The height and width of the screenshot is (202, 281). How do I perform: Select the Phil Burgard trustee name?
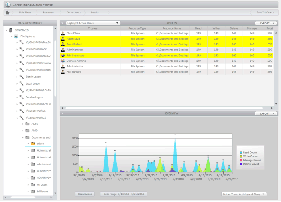74,72
